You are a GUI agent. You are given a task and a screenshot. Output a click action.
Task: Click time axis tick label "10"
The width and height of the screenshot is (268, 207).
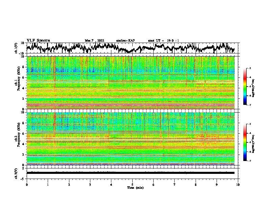(x=238, y=184)
